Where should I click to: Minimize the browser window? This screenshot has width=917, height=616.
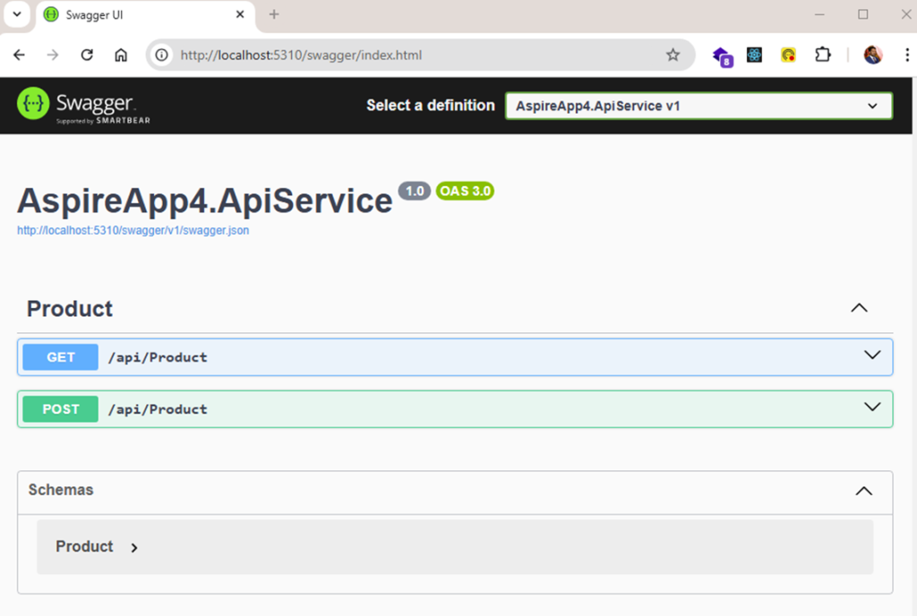point(819,14)
